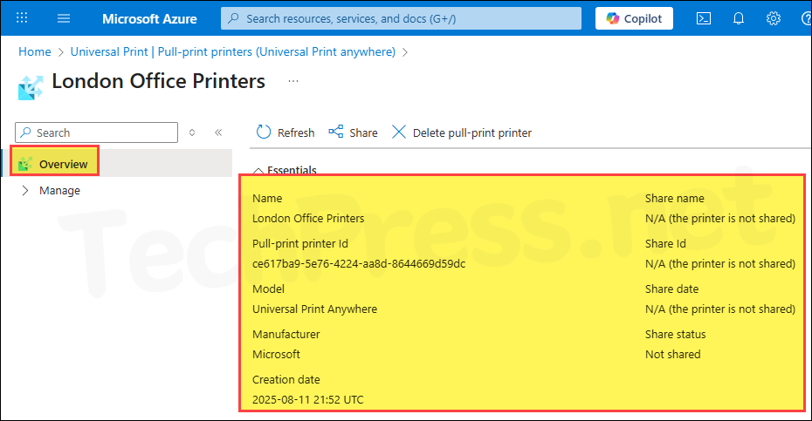Click the chevron after the Home breadcrumb

point(60,52)
